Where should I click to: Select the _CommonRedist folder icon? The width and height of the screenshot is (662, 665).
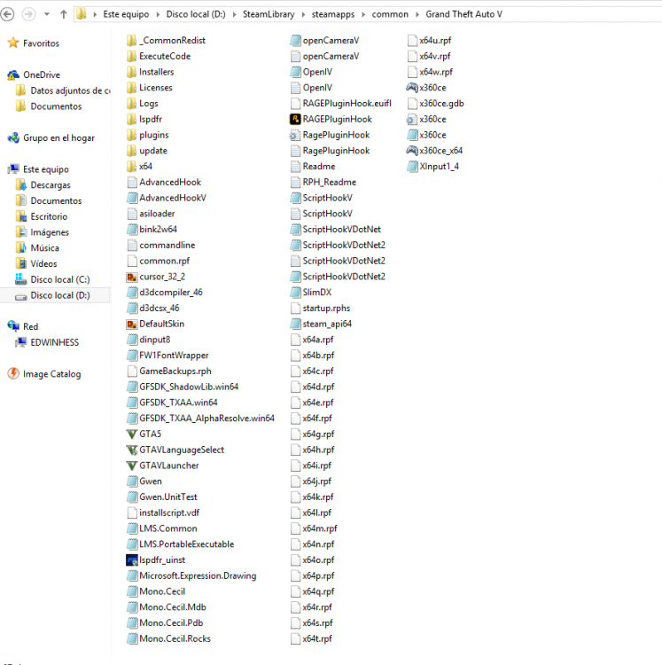pos(132,40)
